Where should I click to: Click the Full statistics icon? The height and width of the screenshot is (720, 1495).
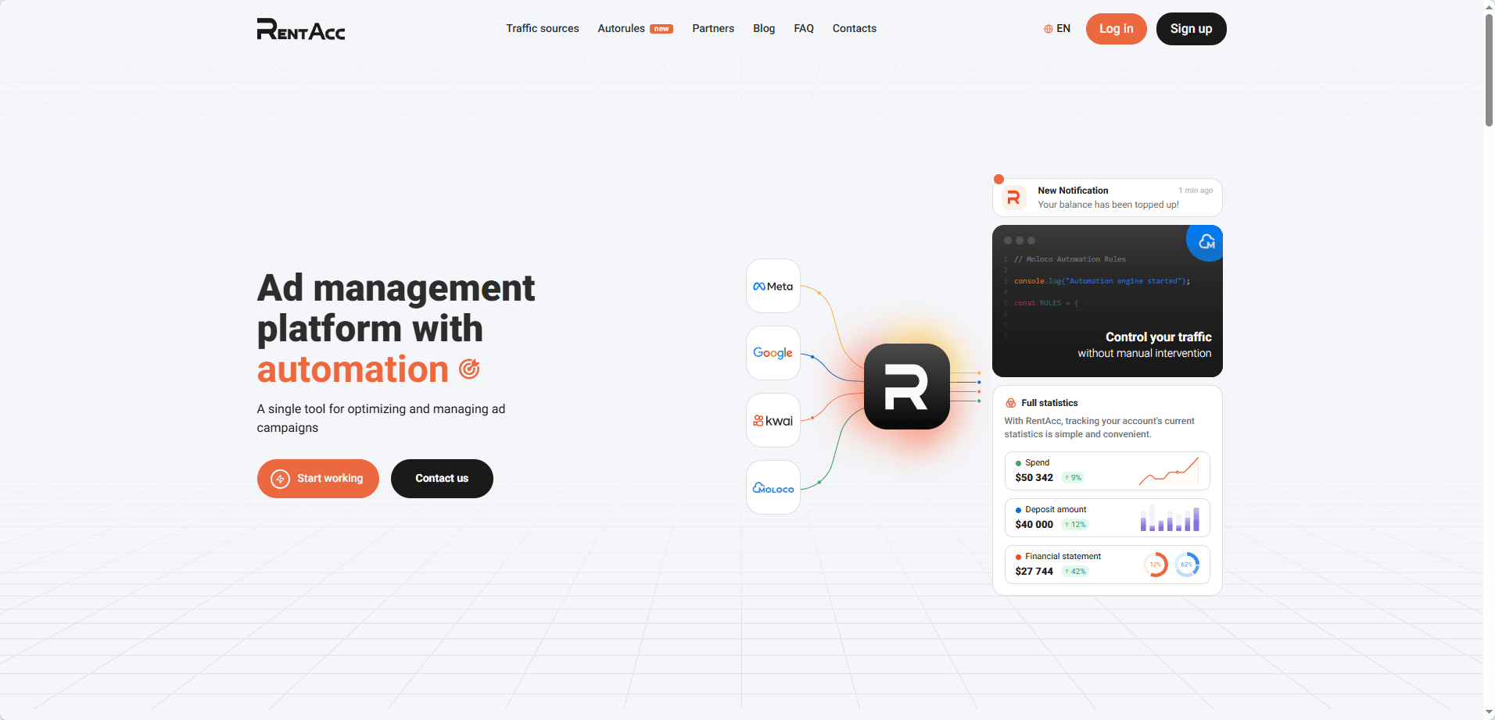coord(1011,403)
